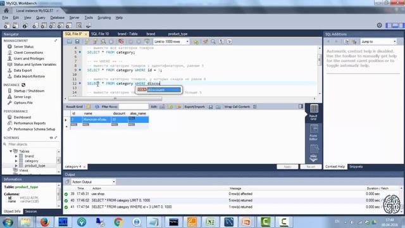Open the Jump to dropdown
Viewport: 405px width, 228px height.
point(378,41)
